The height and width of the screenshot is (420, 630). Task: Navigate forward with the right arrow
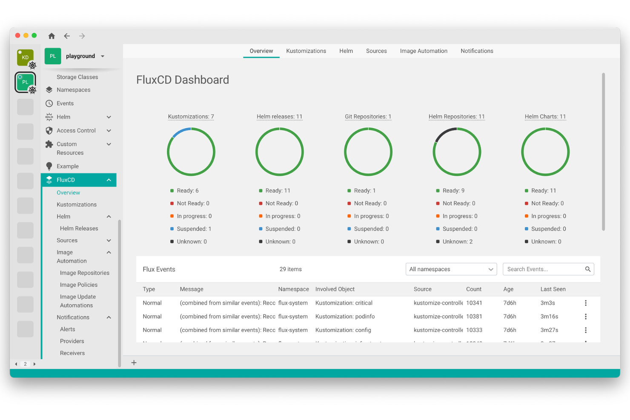(x=82, y=36)
